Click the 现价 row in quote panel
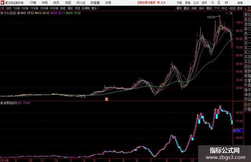Image resolution: width=251 pixels, height=162 pixels. [x=248, y=66]
